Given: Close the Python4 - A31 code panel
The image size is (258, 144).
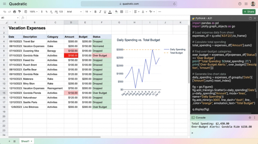Looking at the screenshot, I should click(x=255, y=18).
